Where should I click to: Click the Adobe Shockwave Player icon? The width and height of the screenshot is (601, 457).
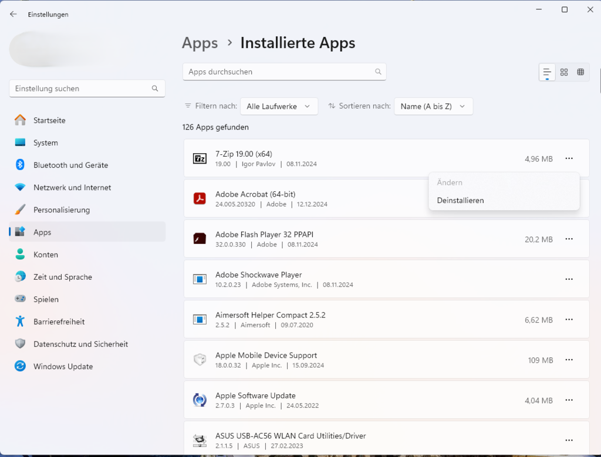click(200, 279)
